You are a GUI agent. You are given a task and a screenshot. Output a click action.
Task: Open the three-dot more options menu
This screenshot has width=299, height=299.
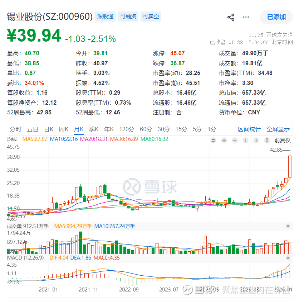246,17
